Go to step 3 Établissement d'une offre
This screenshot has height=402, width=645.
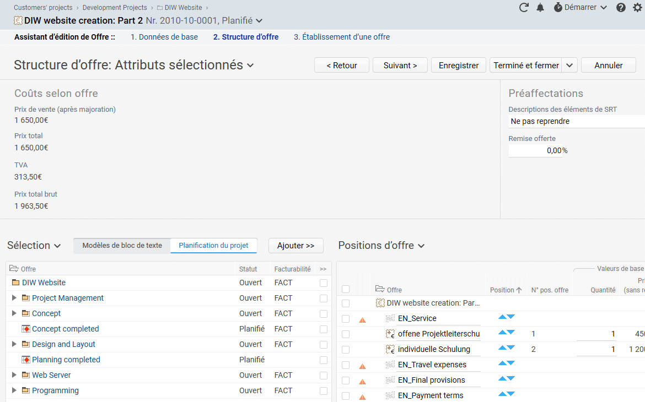coord(341,37)
